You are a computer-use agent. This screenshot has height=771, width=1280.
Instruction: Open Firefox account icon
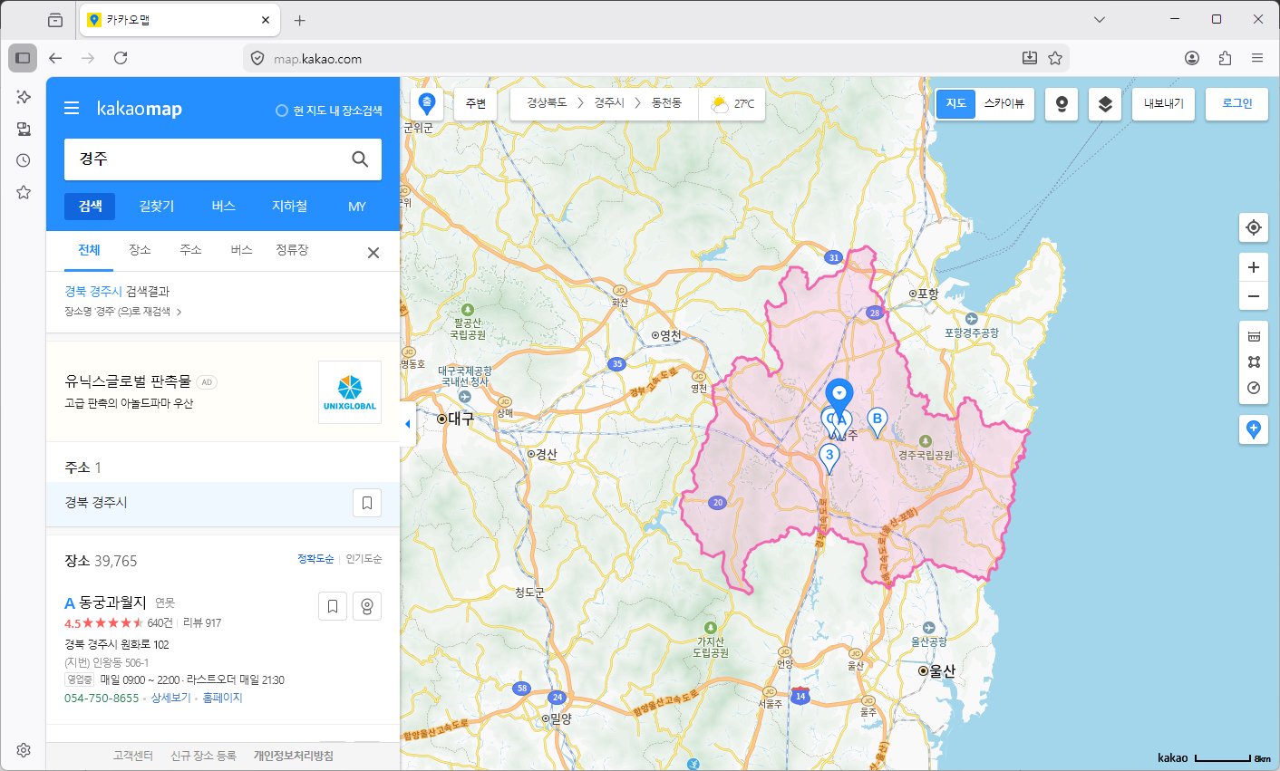pyautogui.click(x=1192, y=58)
